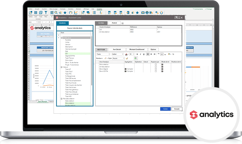Screen dimensions: 242x144
Task: Select the Devis Montant sheet tab
Action: (42, 102)
